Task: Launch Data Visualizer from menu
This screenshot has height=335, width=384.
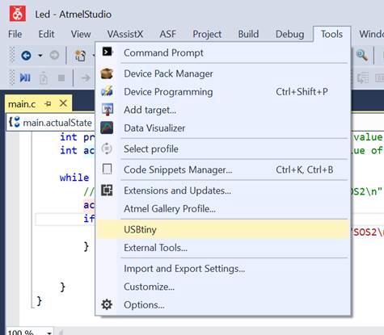Action: click(223, 128)
